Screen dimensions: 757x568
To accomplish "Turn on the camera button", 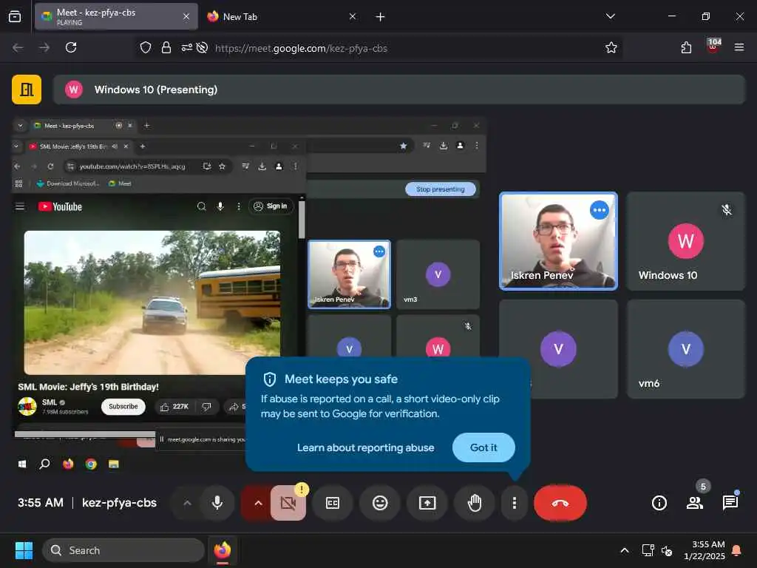I will [288, 503].
